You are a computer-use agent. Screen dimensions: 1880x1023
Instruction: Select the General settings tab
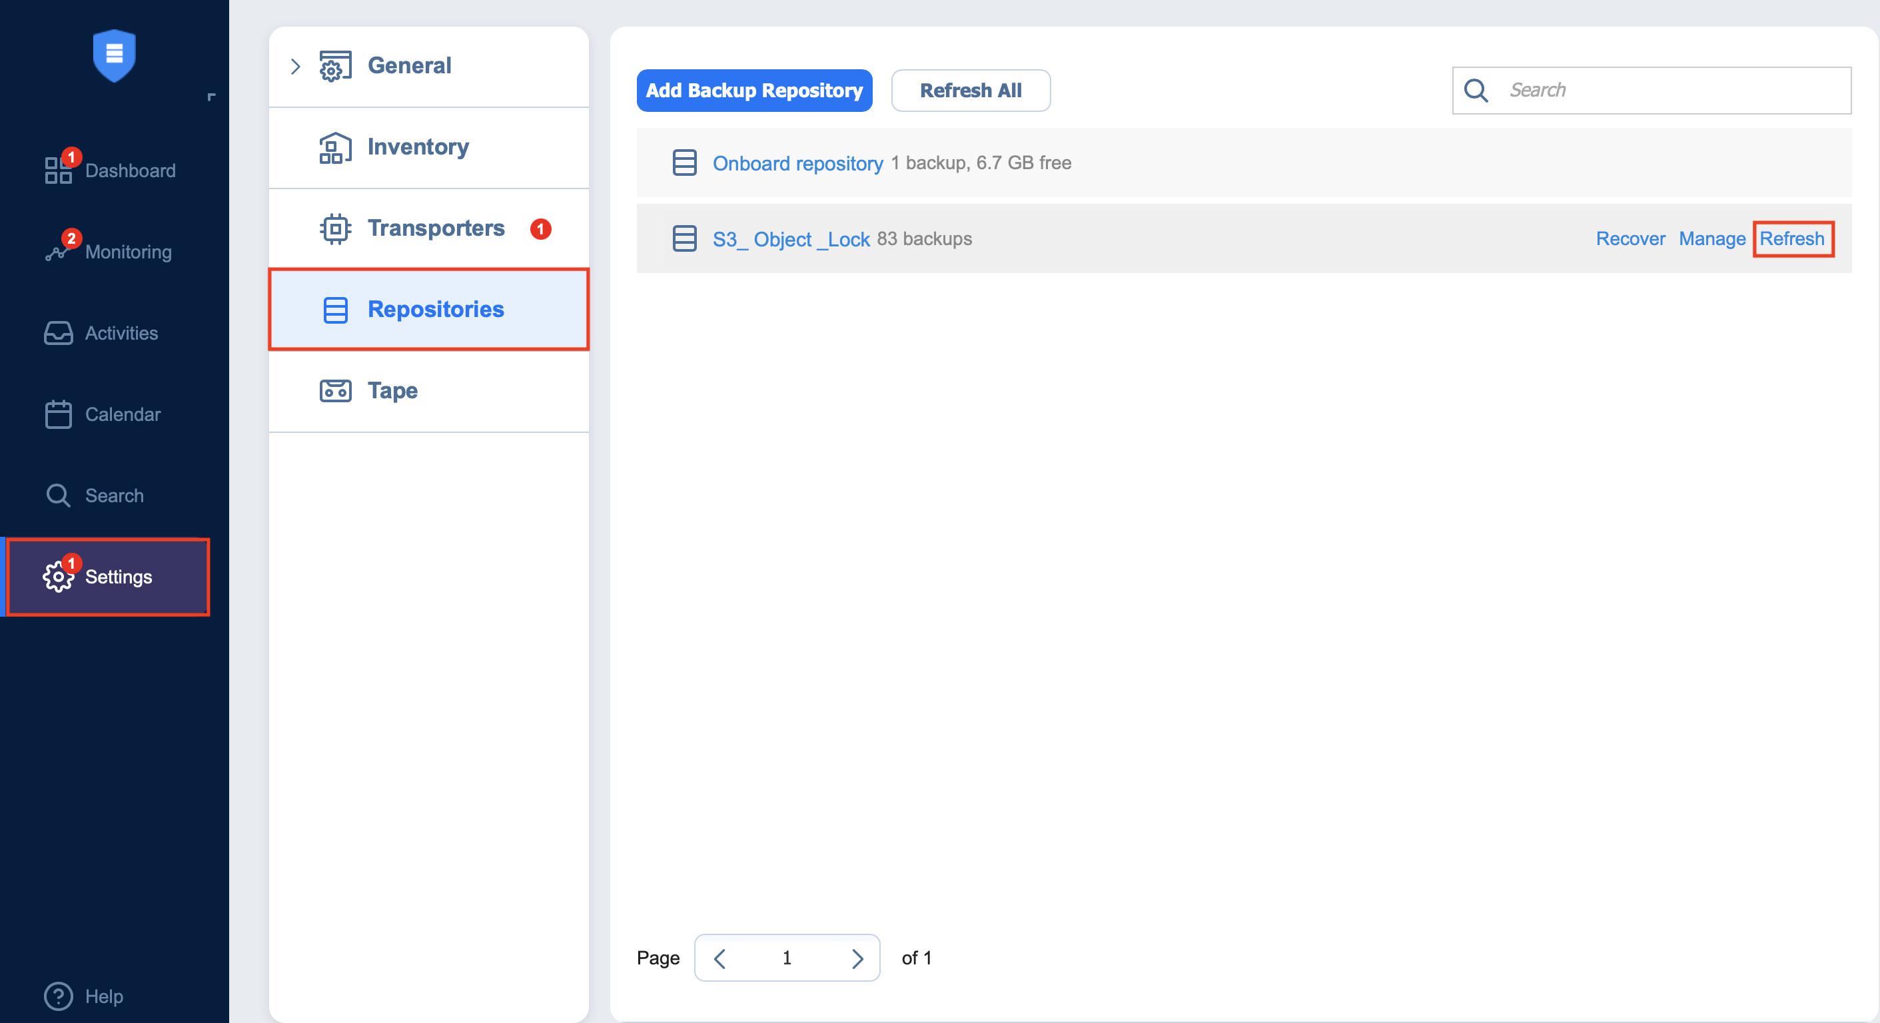pyautogui.click(x=428, y=67)
